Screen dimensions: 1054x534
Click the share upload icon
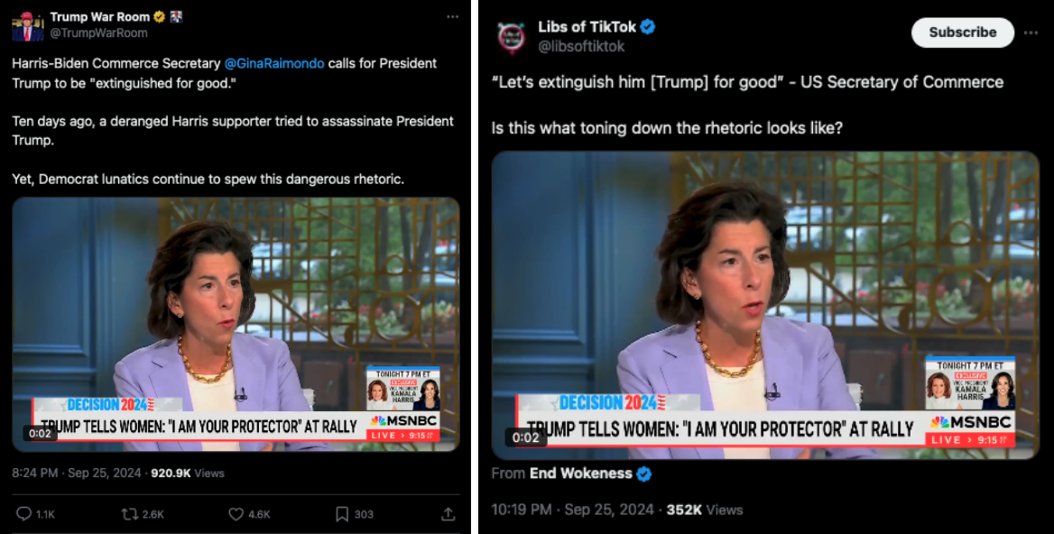pyautogui.click(x=448, y=514)
